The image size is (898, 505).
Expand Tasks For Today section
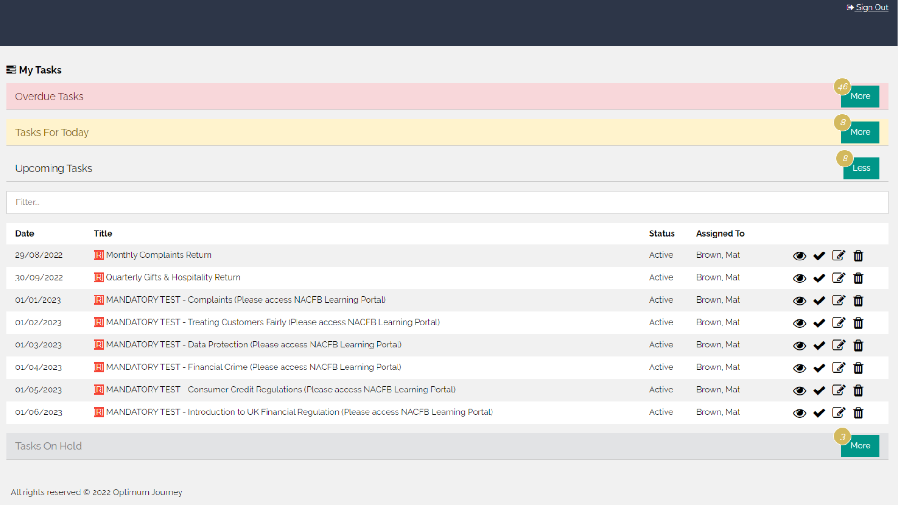pyautogui.click(x=860, y=132)
